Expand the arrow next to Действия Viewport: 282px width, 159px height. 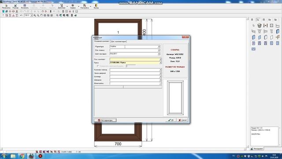click(67, 7)
